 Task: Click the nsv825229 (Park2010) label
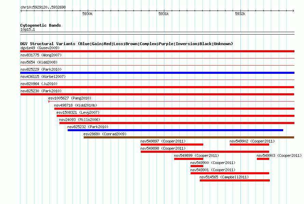click(41, 69)
